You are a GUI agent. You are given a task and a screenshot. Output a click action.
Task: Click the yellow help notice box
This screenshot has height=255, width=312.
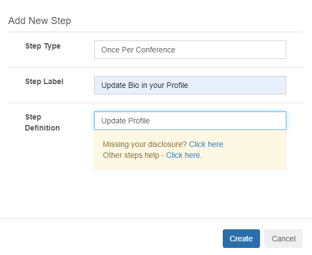(190, 150)
